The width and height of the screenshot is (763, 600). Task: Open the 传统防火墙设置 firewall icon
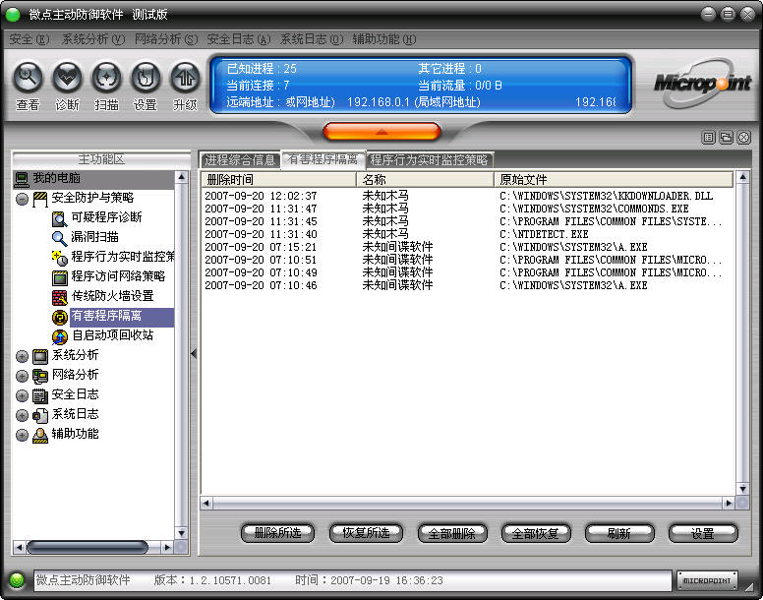pyautogui.click(x=59, y=297)
